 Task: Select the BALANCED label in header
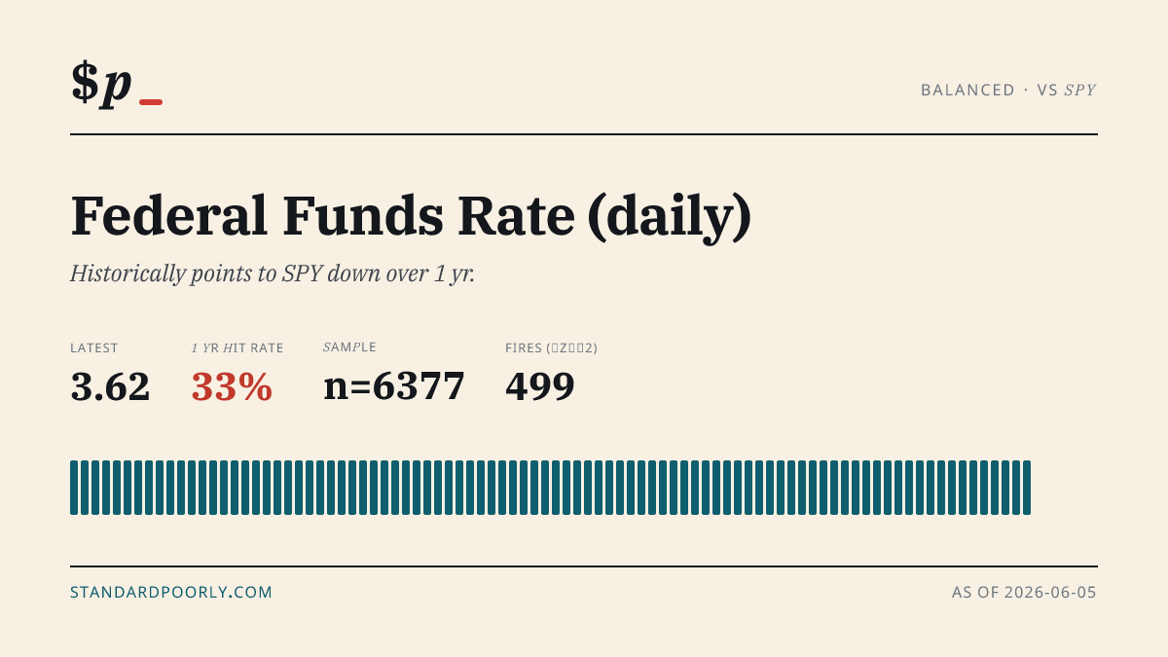tap(967, 90)
